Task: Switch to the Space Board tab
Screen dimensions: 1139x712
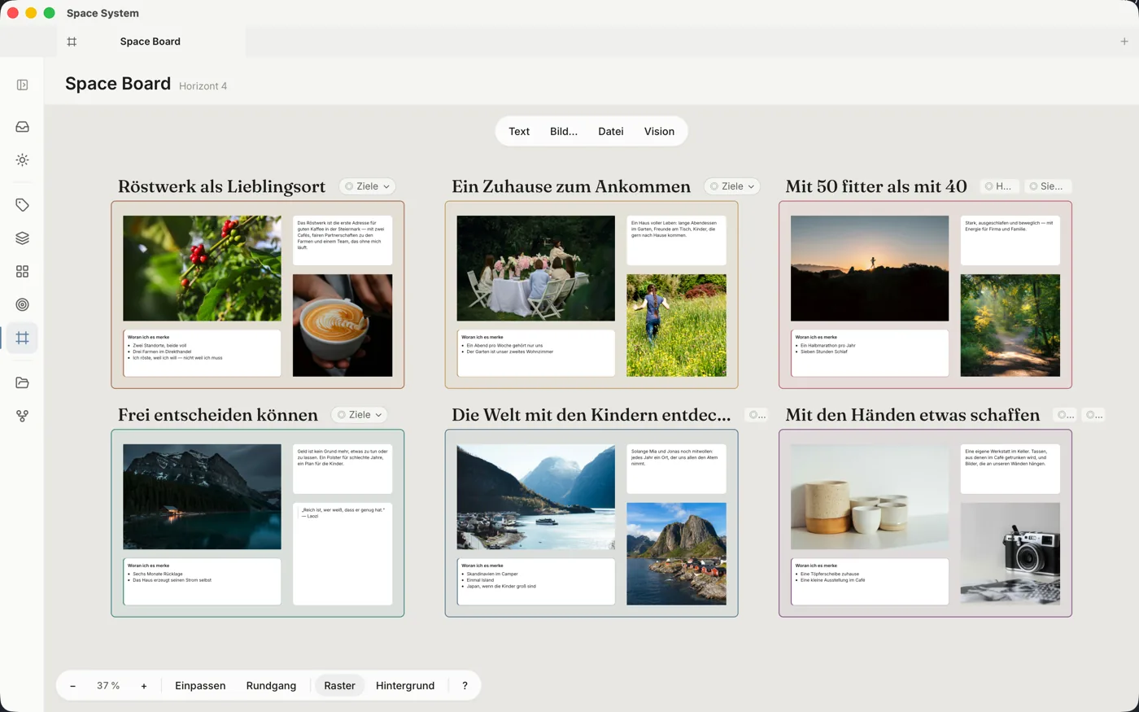Action: pos(151,41)
